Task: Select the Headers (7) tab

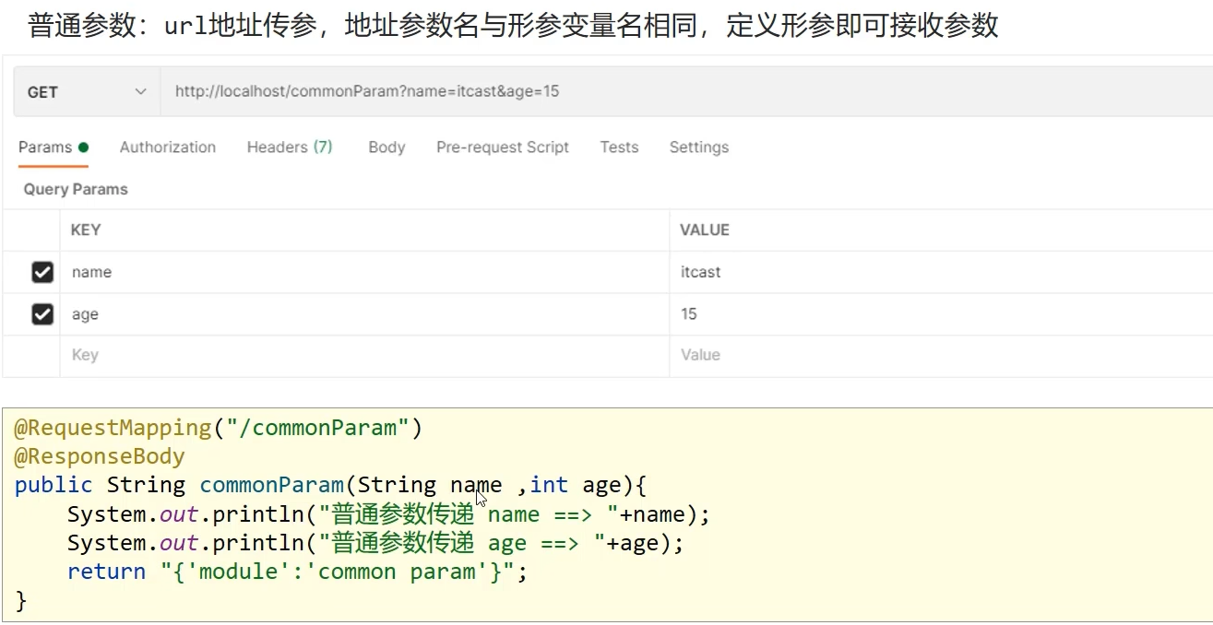Action: coord(290,147)
